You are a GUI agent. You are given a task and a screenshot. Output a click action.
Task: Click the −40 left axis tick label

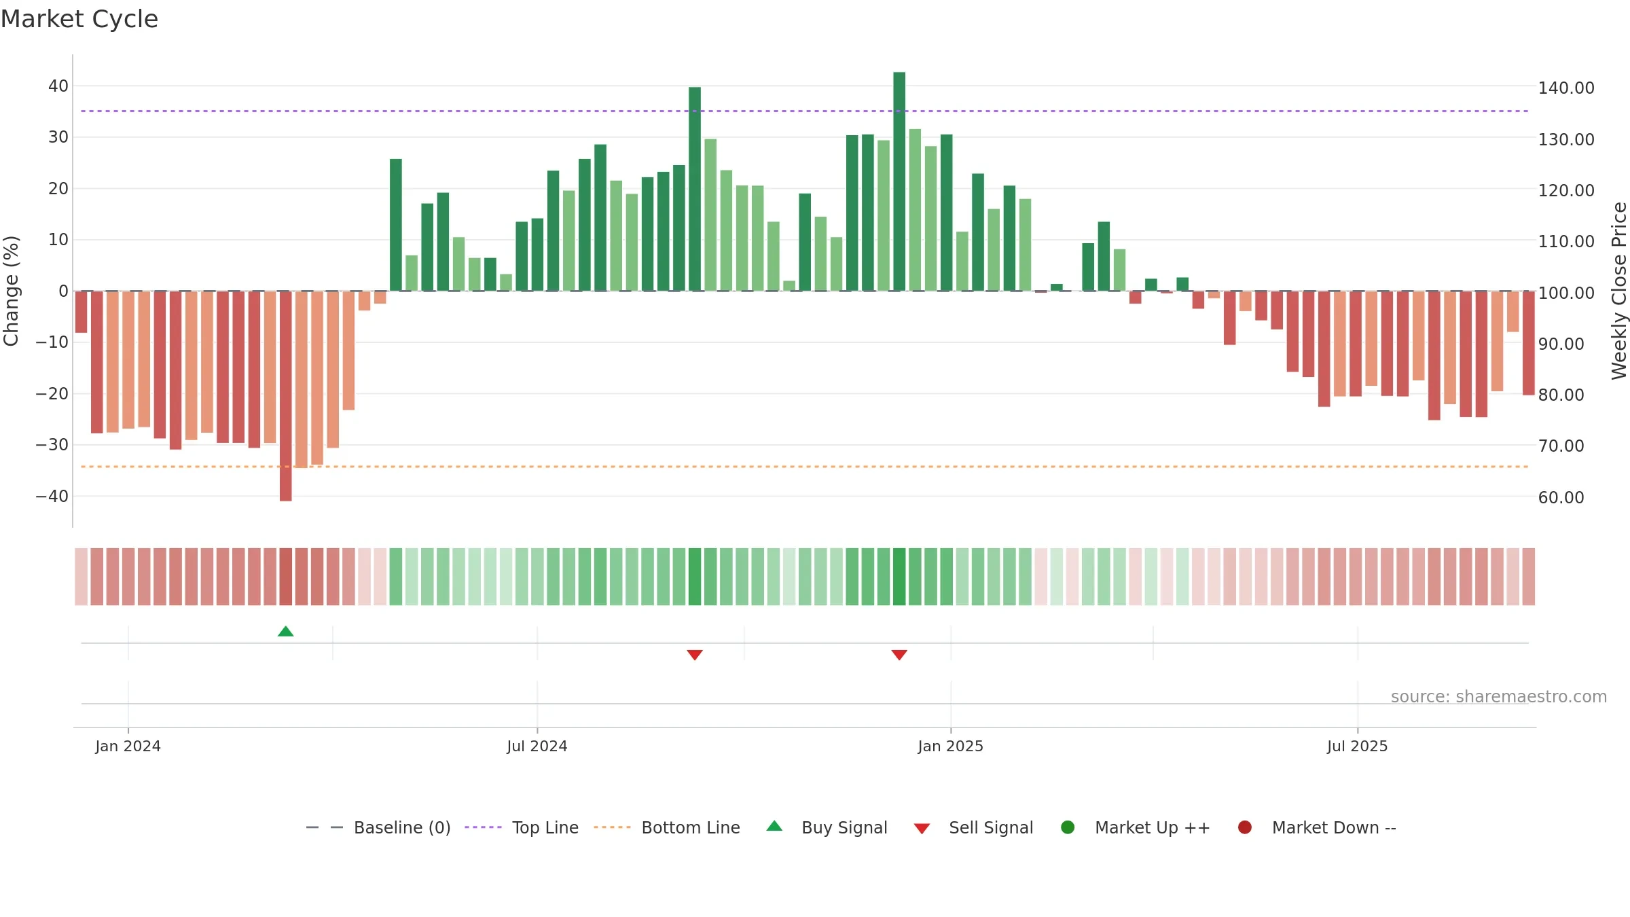pyautogui.click(x=52, y=496)
